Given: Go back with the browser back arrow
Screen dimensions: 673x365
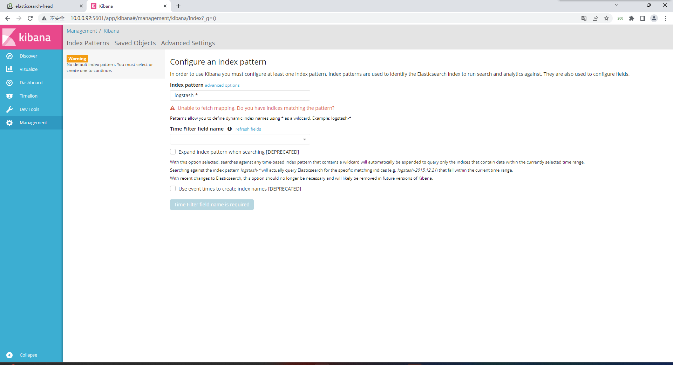Looking at the screenshot, I should 8,18.
